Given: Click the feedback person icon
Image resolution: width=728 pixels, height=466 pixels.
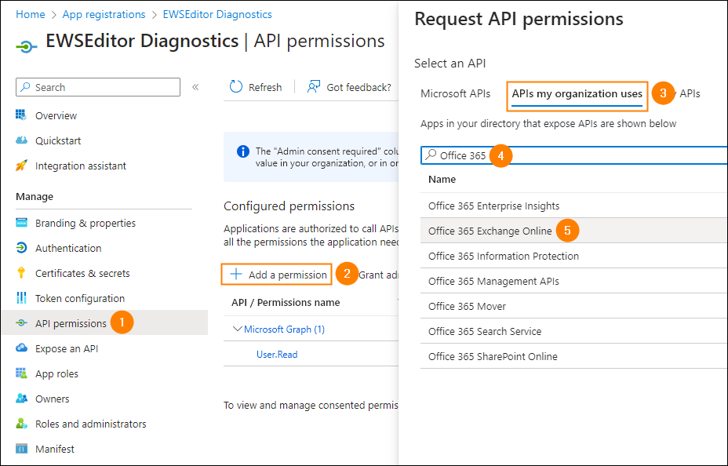Looking at the screenshot, I should click(x=314, y=87).
